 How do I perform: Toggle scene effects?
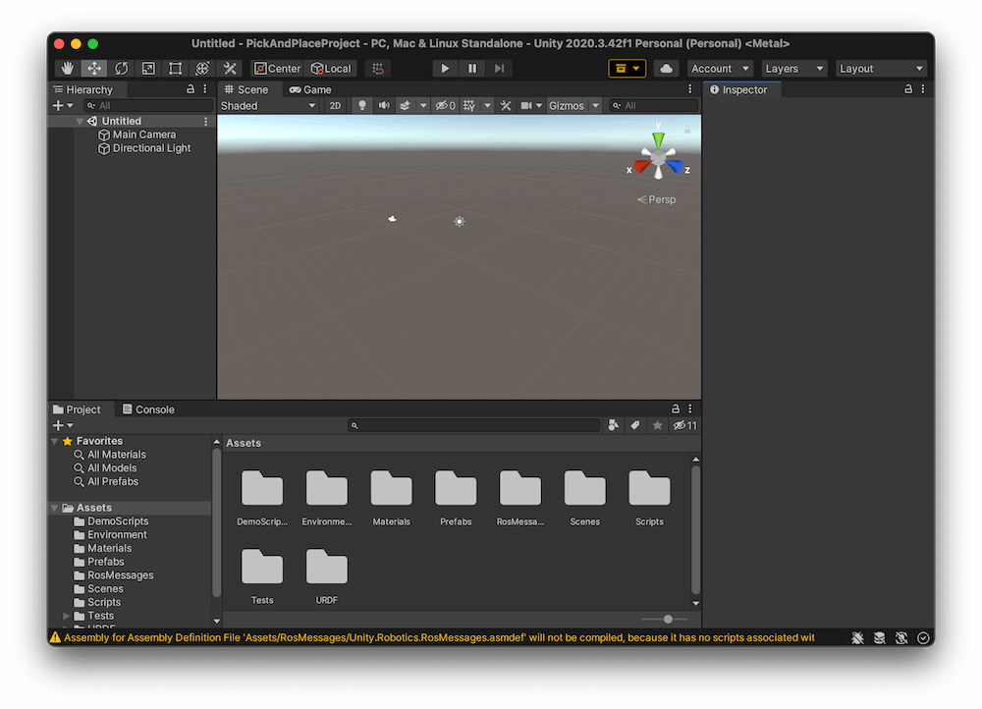406,106
